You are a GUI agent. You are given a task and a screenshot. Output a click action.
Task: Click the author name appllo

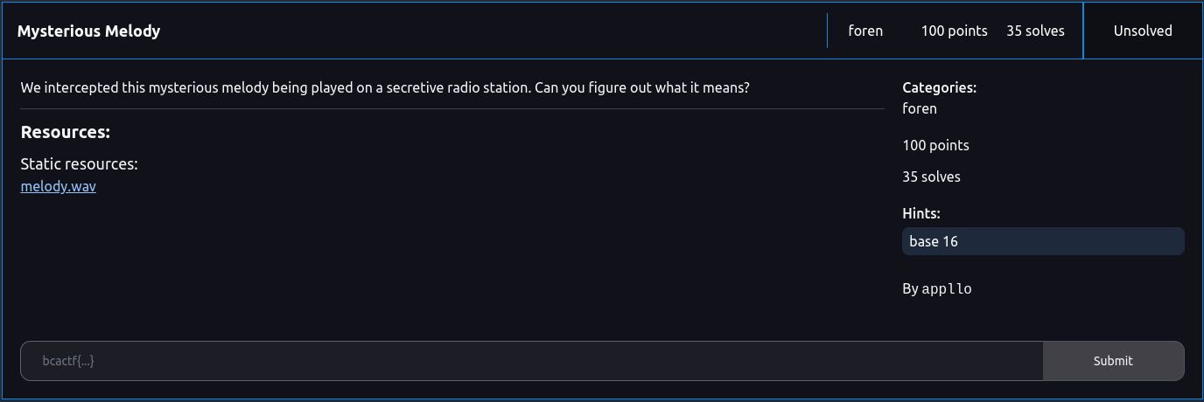coord(947,289)
